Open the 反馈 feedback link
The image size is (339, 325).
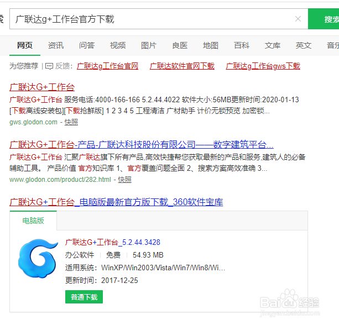click(62, 66)
